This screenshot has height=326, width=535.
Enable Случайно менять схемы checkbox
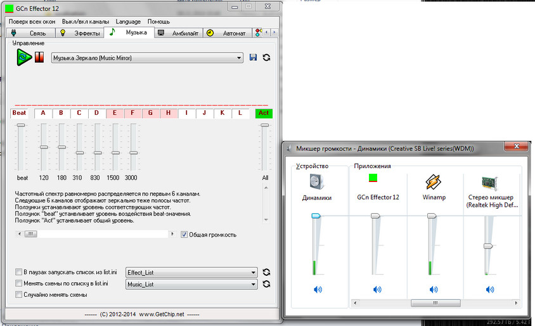pyautogui.click(x=18, y=295)
